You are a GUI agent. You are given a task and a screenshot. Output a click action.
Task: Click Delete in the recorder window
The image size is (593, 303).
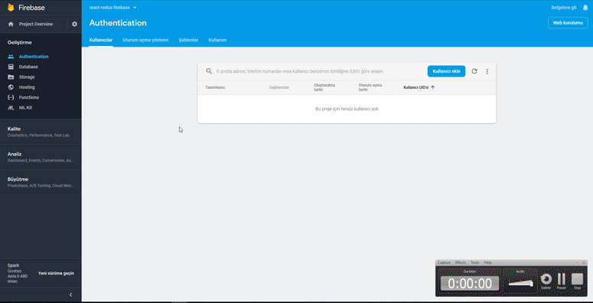[x=546, y=282]
